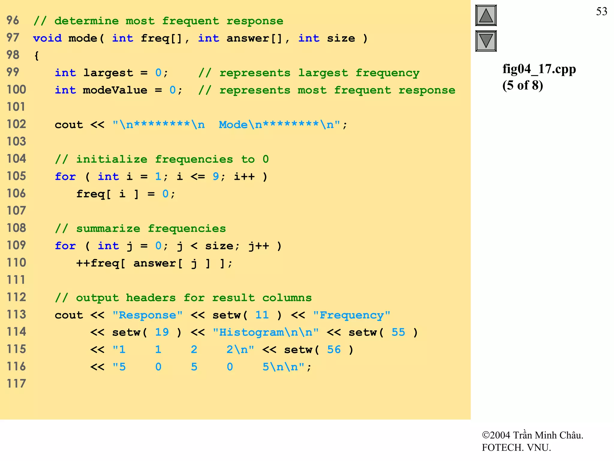Image resolution: width=614 pixels, height=461 pixels.
Task: Click the fig04_17.cpp file name
Action: [539, 69]
